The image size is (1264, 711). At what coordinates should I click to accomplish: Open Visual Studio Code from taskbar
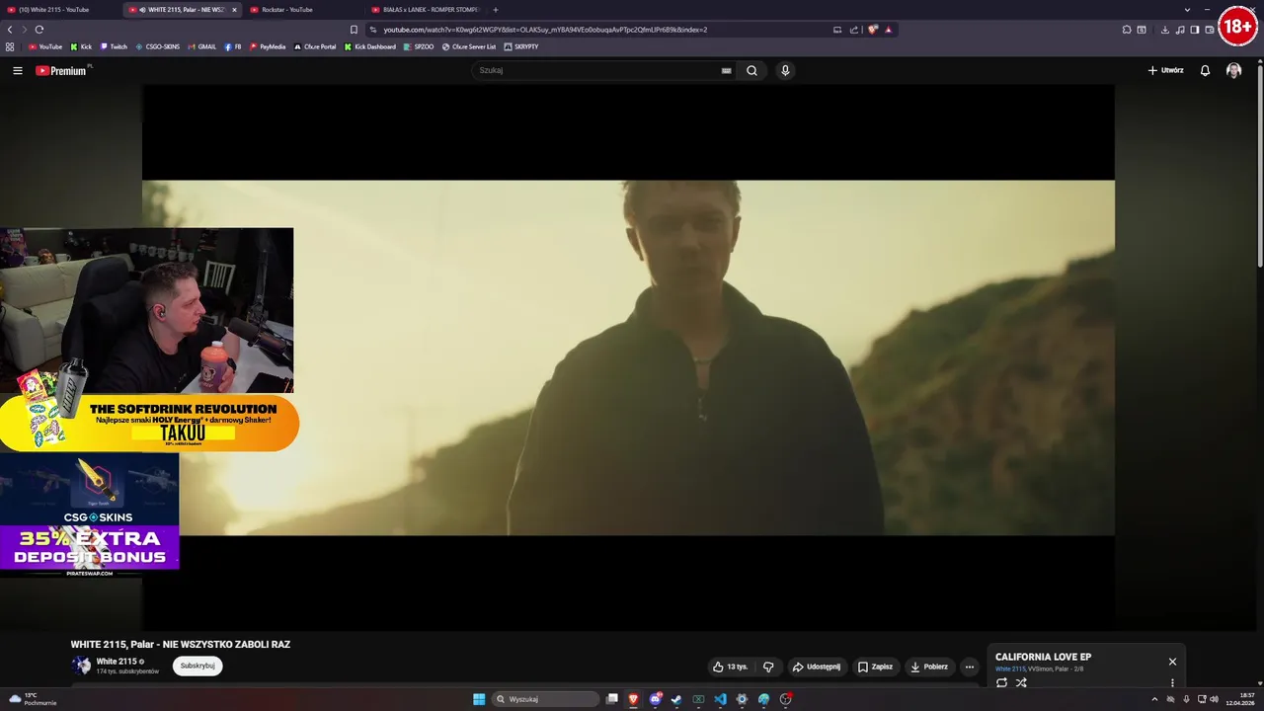click(x=720, y=699)
